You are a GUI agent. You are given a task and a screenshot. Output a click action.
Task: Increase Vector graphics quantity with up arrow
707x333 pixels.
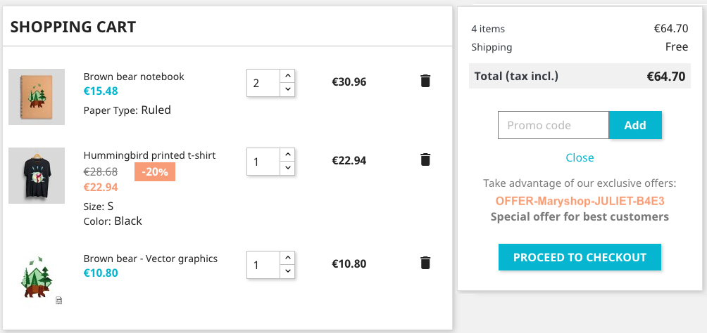pos(287,259)
